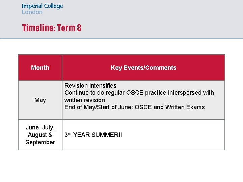Viewport: 243px width, 182px height.
Task: Click the "3rd YEAR SUMMER!!" text
Action: pos(93,135)
